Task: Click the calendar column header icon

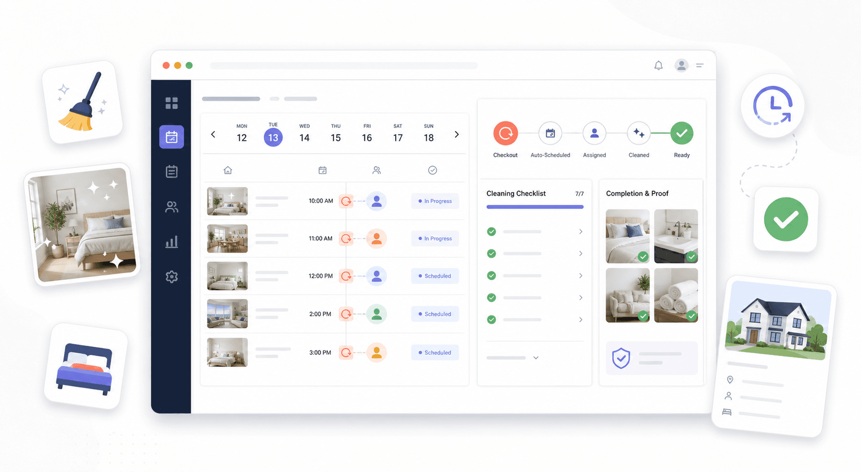Action: (322, 170)
